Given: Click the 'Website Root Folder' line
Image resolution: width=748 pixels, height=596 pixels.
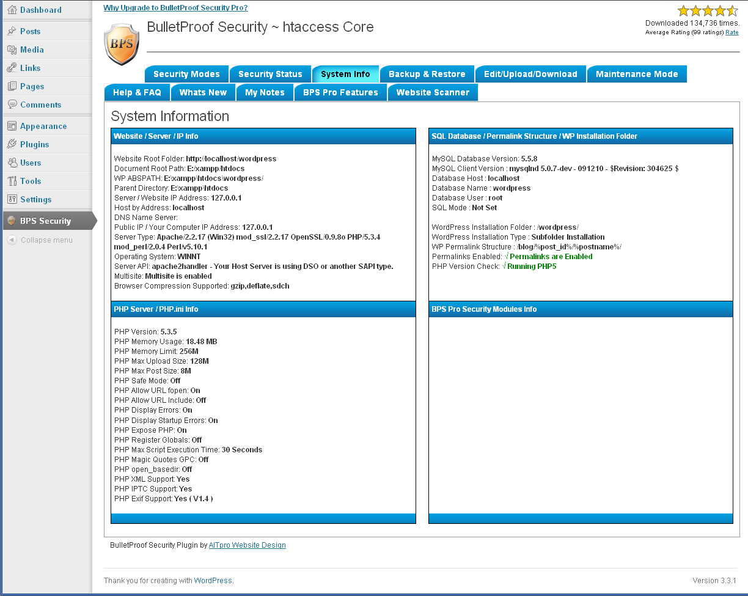Looking at the screenshot, I should click(195, 159).
